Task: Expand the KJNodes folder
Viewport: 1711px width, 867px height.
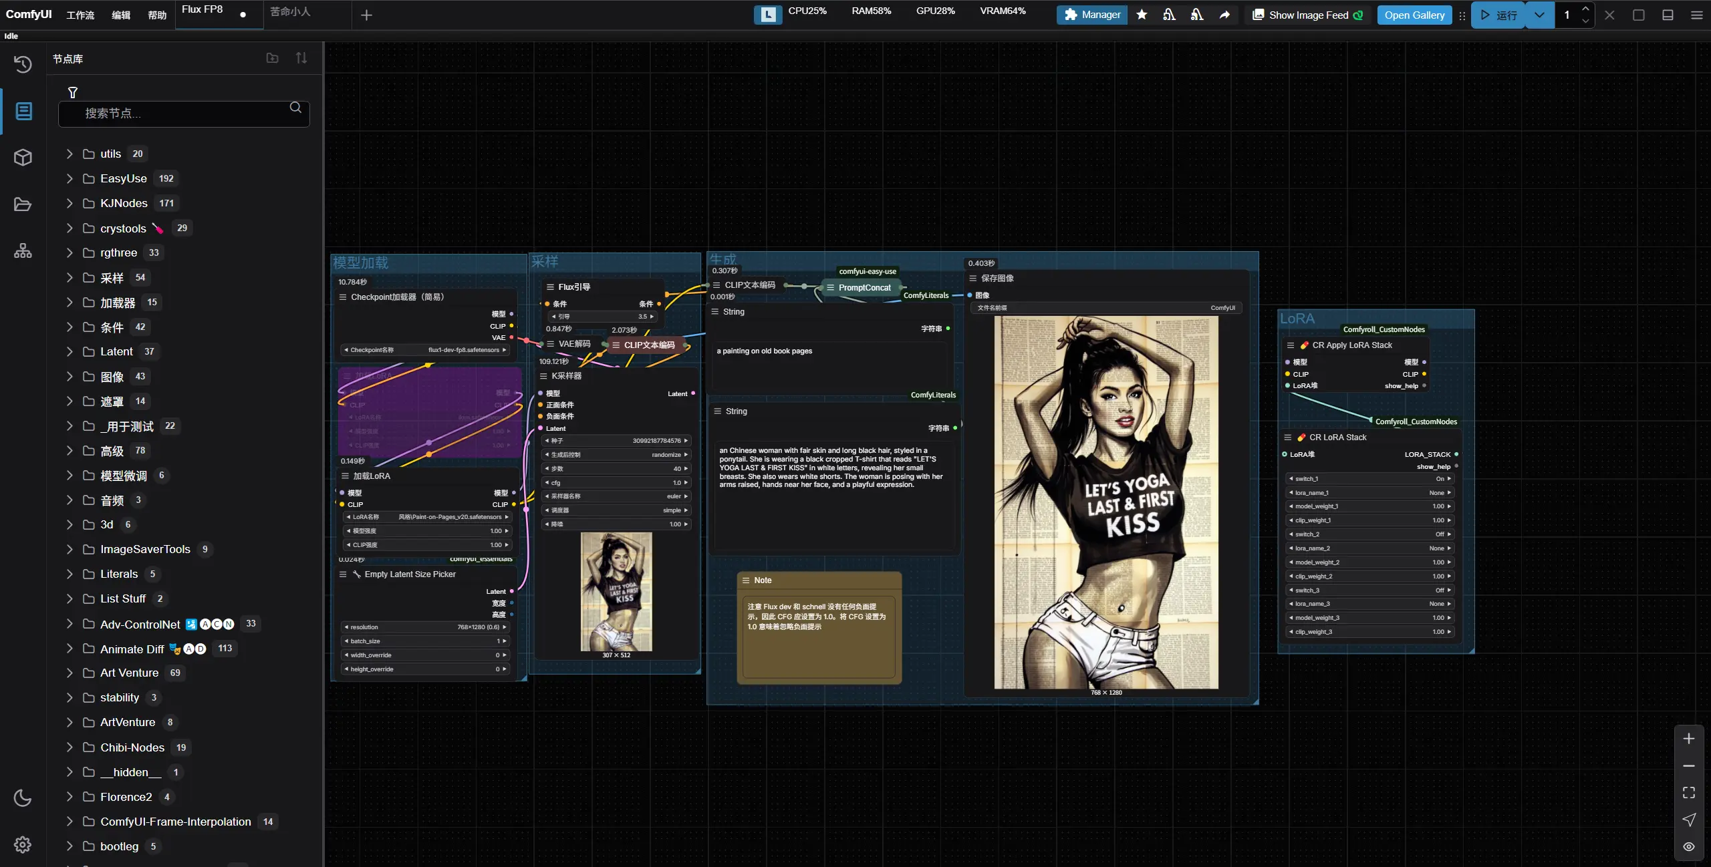Action: pos(124,203)
